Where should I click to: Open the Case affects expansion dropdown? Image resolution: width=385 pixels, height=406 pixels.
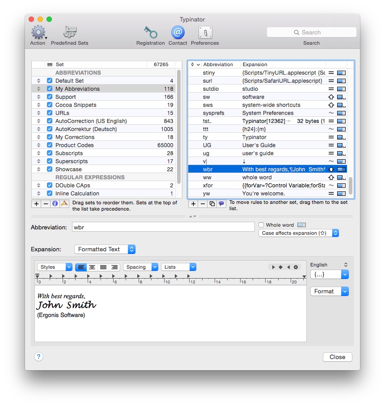point(299,233)
